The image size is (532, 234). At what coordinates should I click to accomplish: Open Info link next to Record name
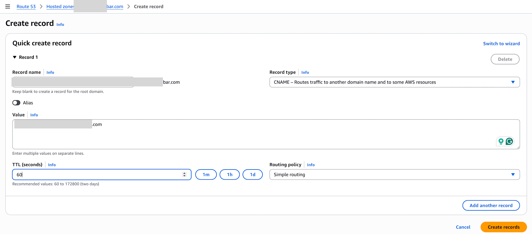50,72
